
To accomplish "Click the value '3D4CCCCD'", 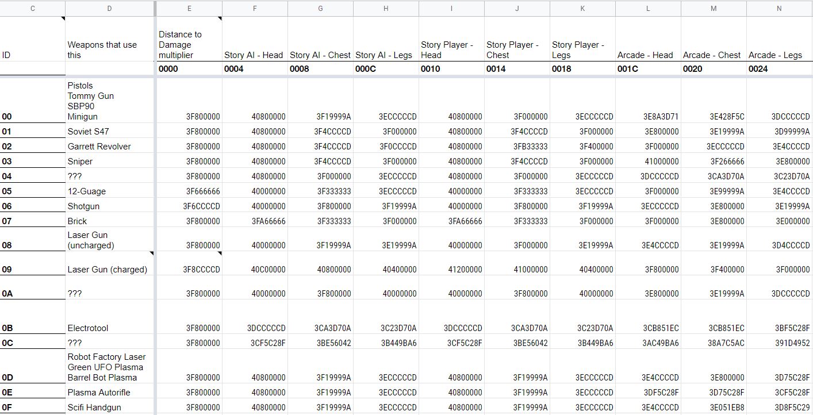I will [x=779, y=240].
